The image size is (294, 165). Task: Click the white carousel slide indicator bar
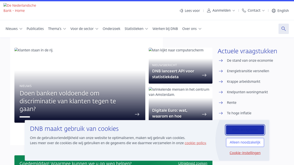point(25,117)
